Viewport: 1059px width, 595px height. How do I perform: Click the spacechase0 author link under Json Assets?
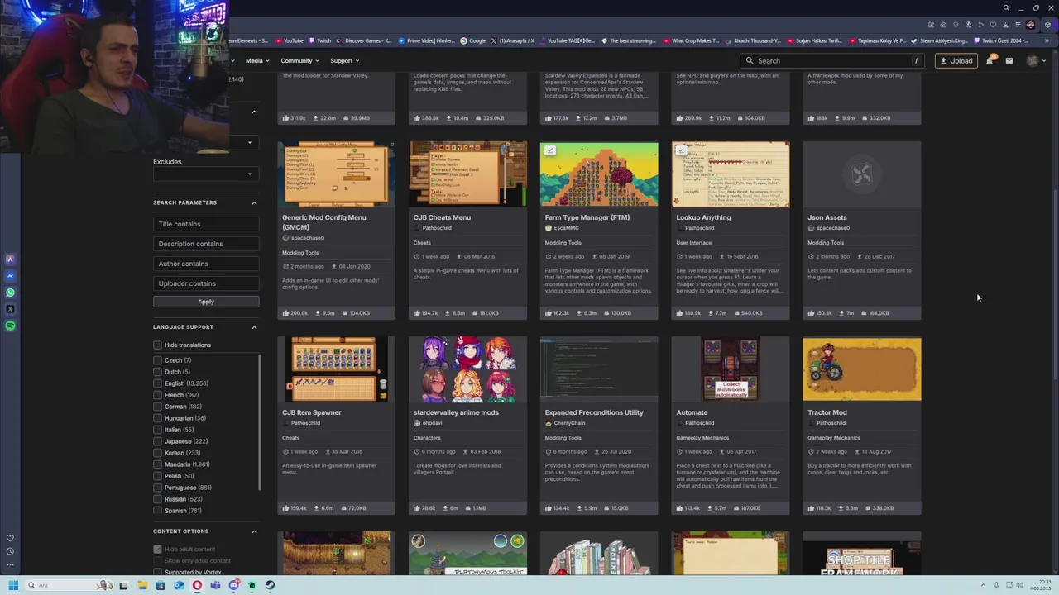(832, 228)
